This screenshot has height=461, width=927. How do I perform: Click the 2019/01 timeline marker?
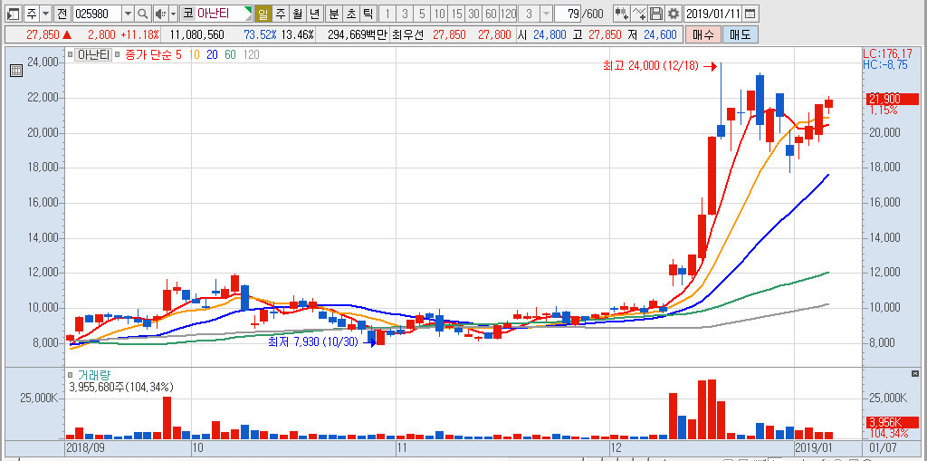pyautogui.click(x=814, y=447)
